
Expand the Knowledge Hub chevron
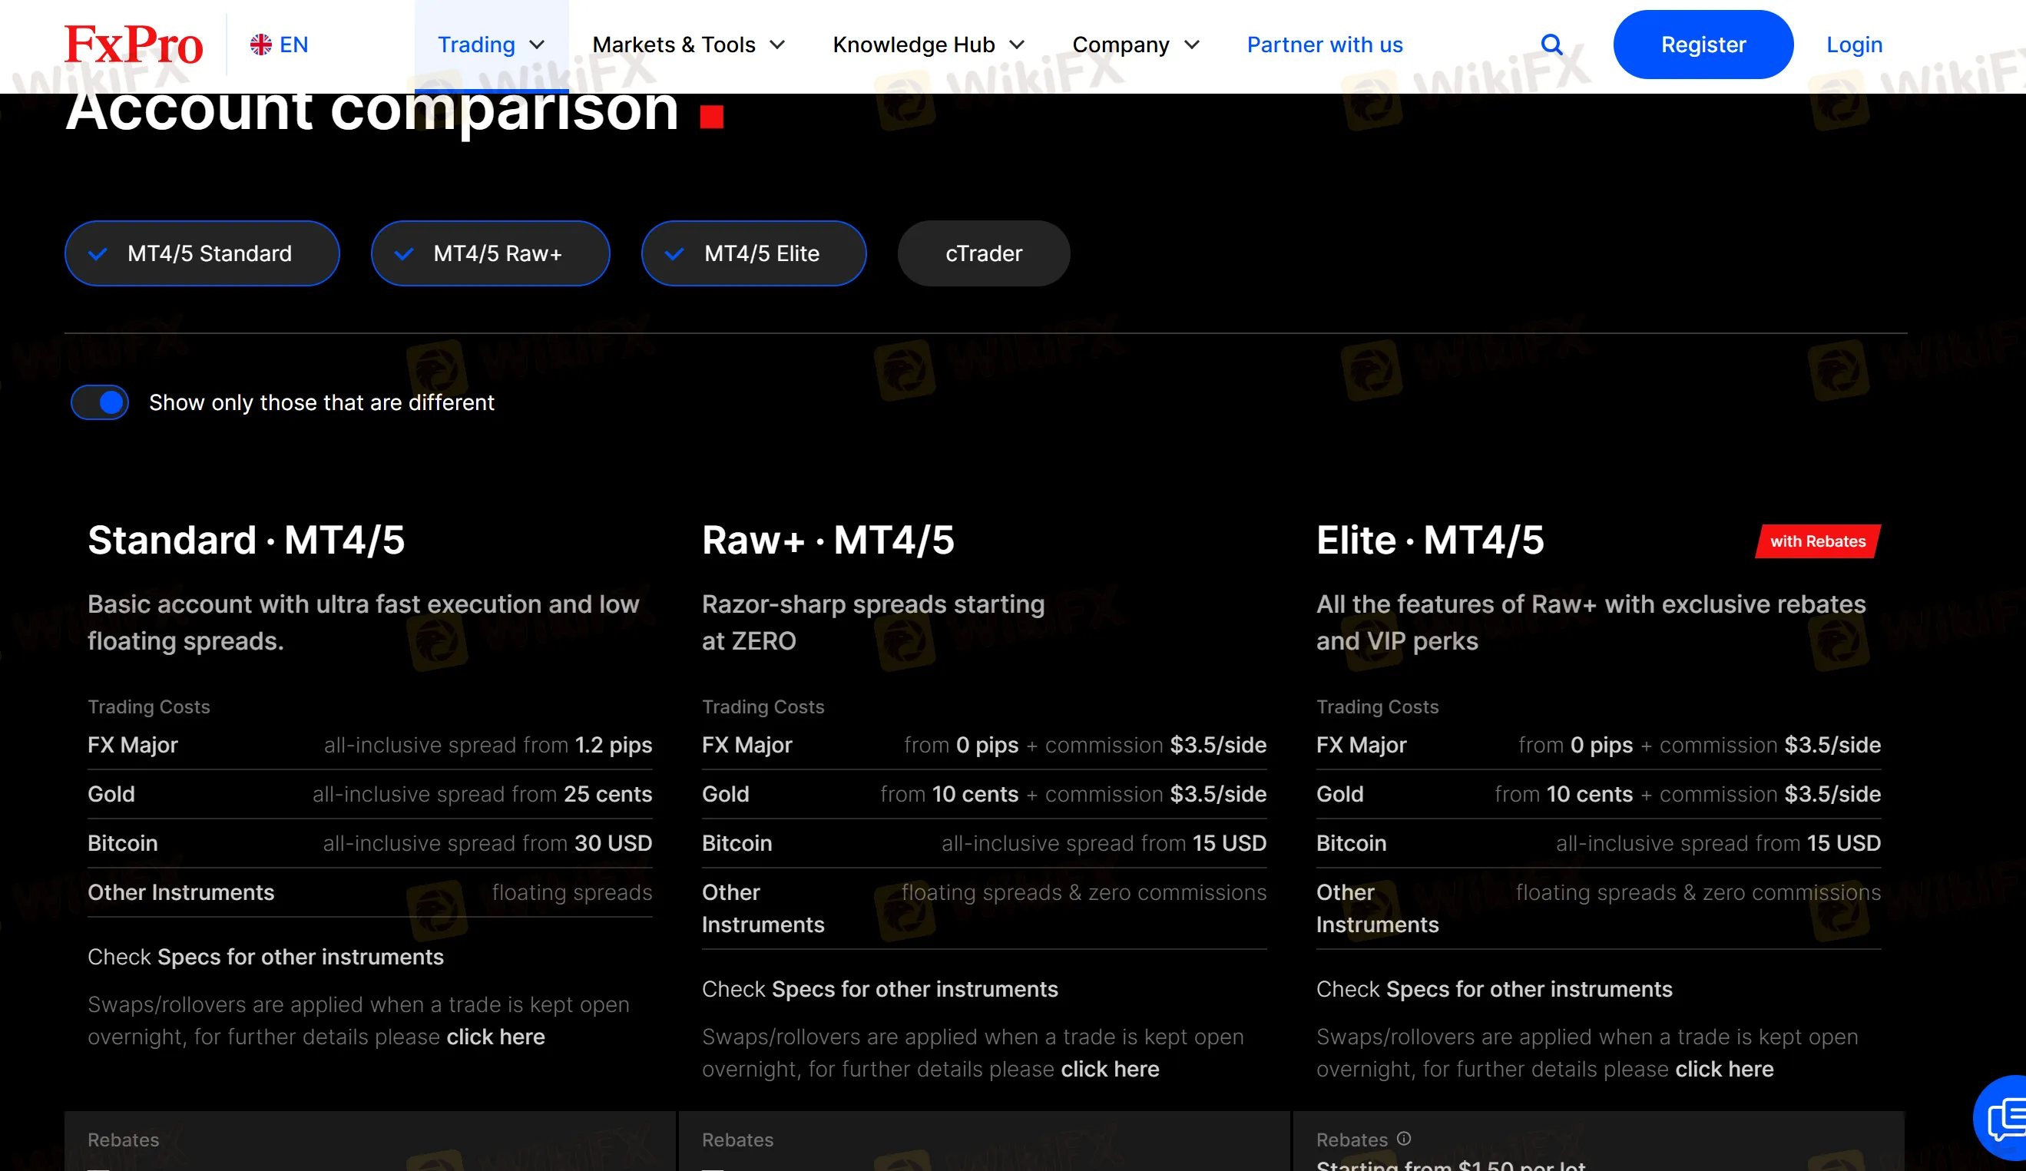pyautogui.click(x=1017, y=45)
